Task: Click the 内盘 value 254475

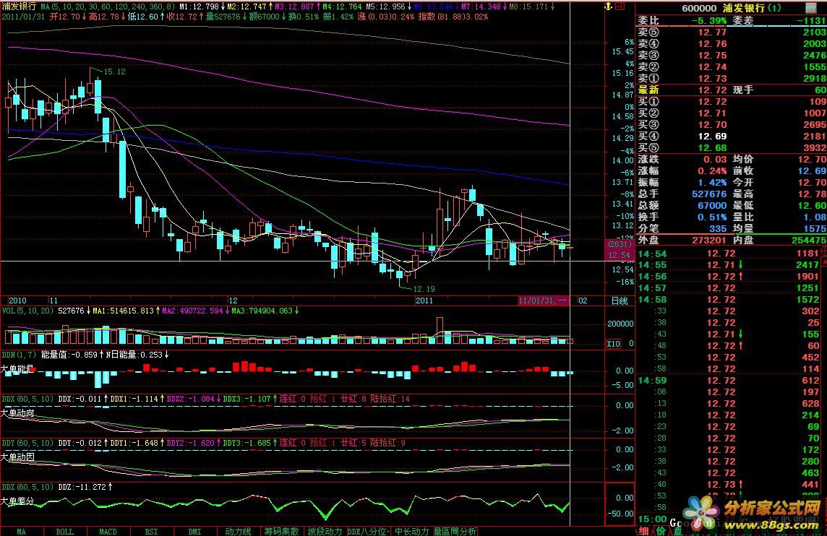Action: [808, 241]
